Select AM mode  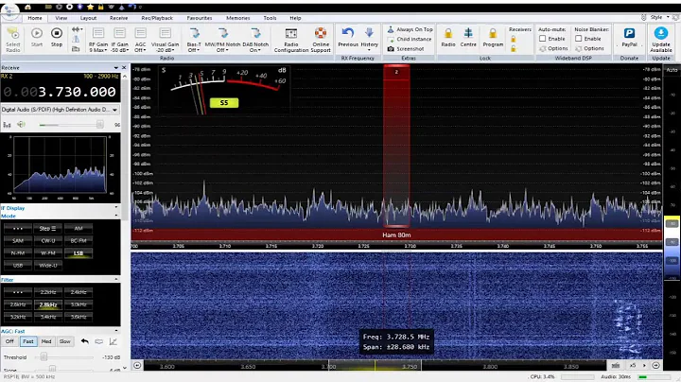point(79,228)
